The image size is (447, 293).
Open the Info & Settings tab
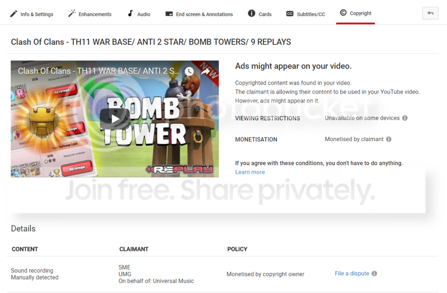[x=32, y=14]
